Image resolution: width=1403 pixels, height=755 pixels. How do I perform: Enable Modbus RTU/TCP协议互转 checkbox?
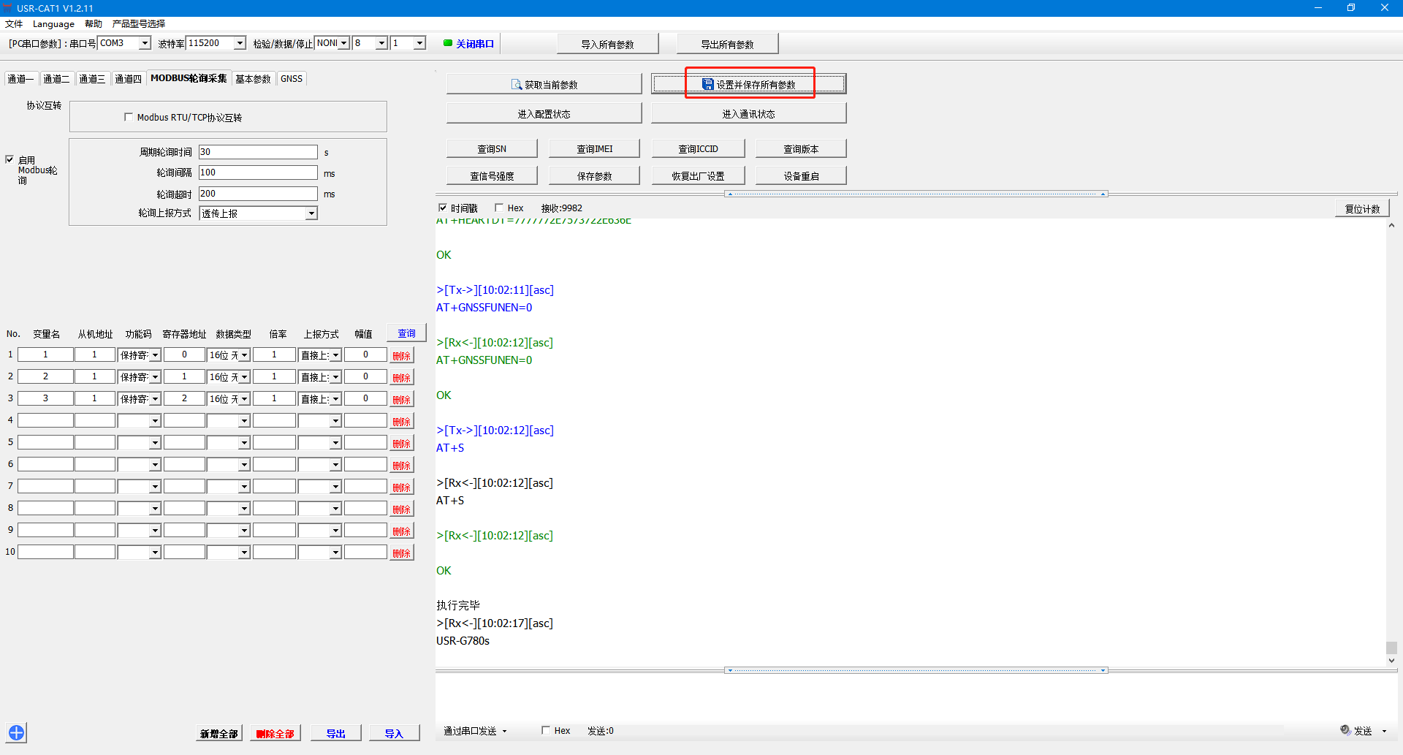pos(129,117)
